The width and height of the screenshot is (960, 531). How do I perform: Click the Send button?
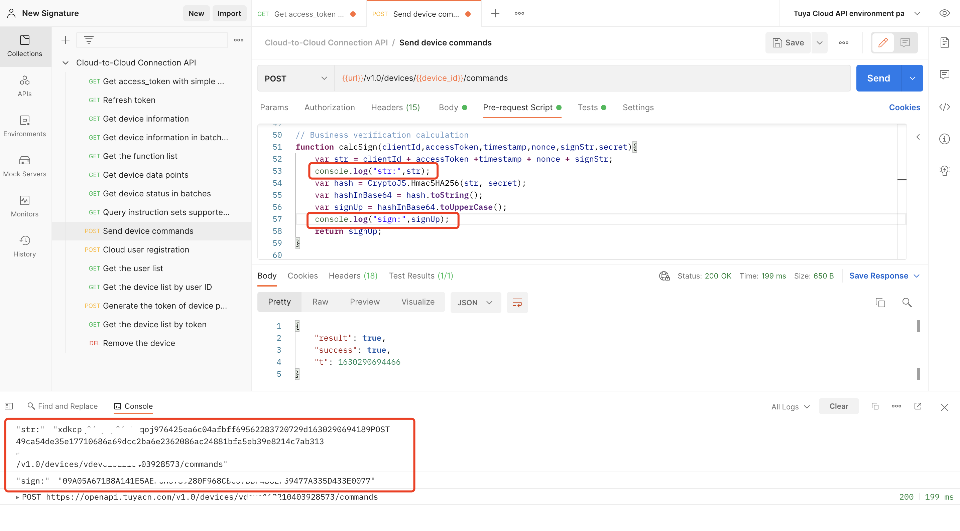[878, 78]
